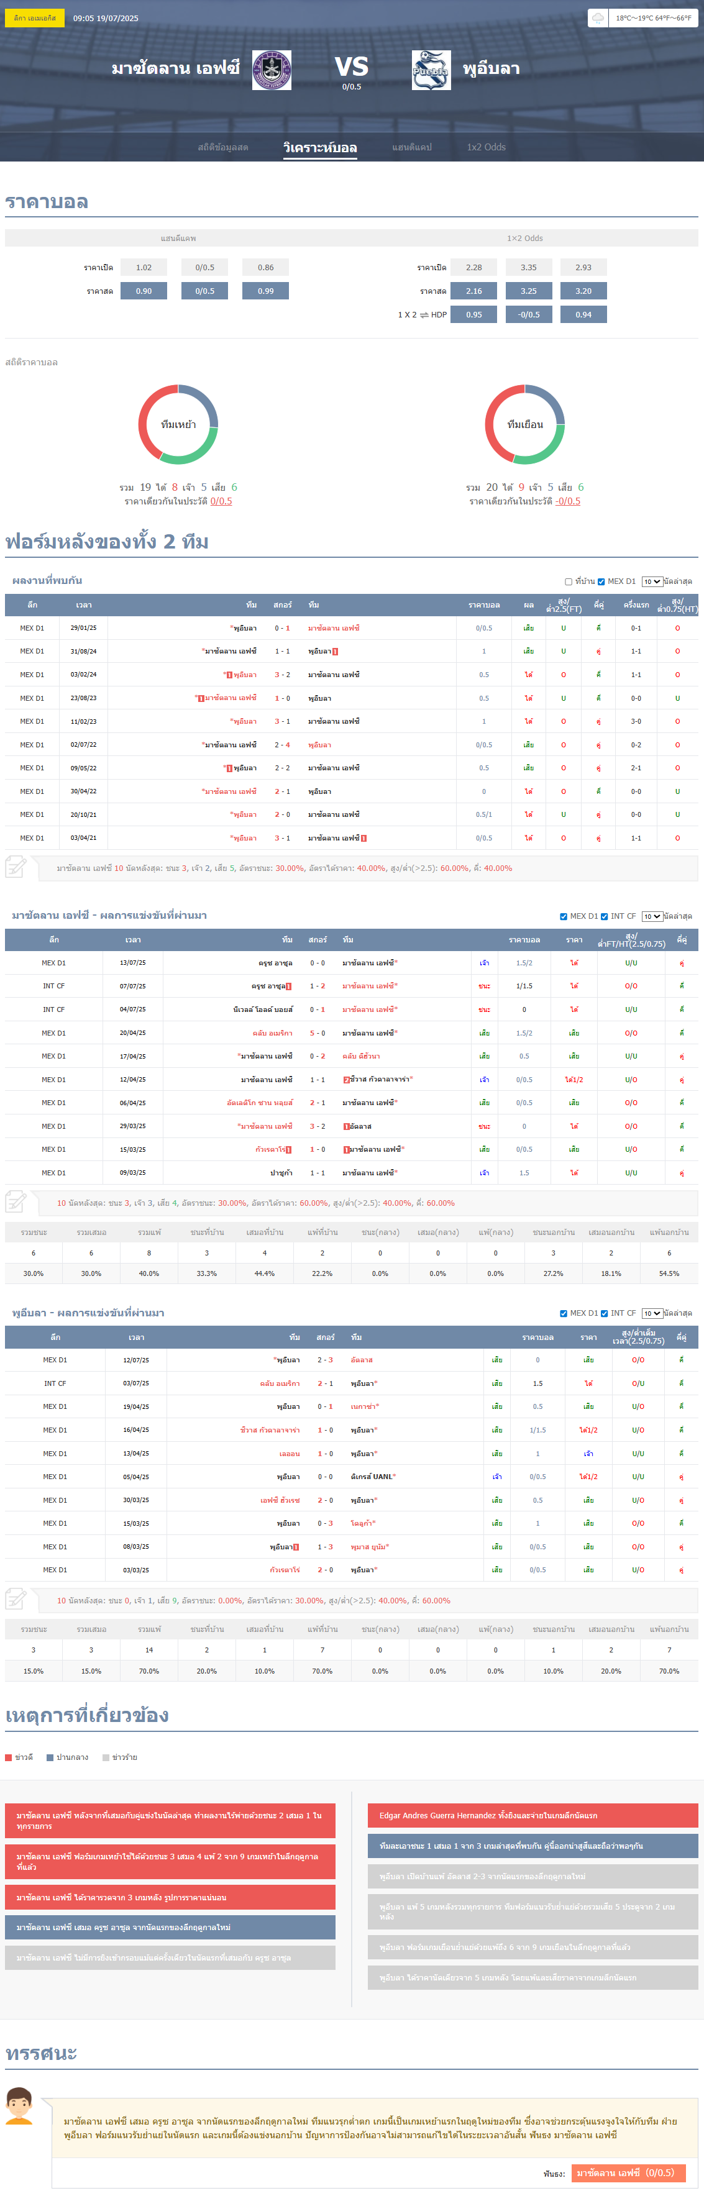704x2196 pixels.
Task: Click the swap arrows icon next to HDP
Action: click(x=424, y=314)
